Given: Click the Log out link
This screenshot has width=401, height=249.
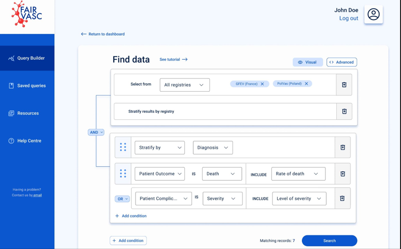Looking at the screenshot, I should [349, 18].
